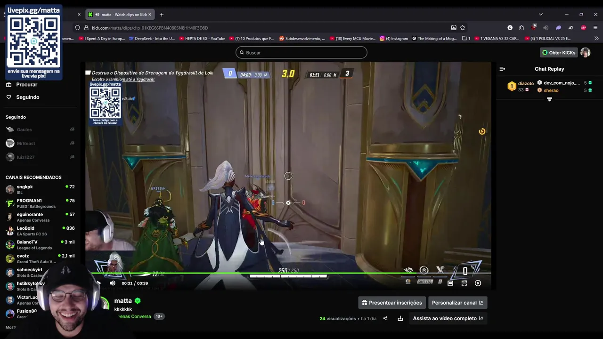Screen dimensions: 603x339
Task: Show more bookmarks with the chevron
Action: pos(596,39)
